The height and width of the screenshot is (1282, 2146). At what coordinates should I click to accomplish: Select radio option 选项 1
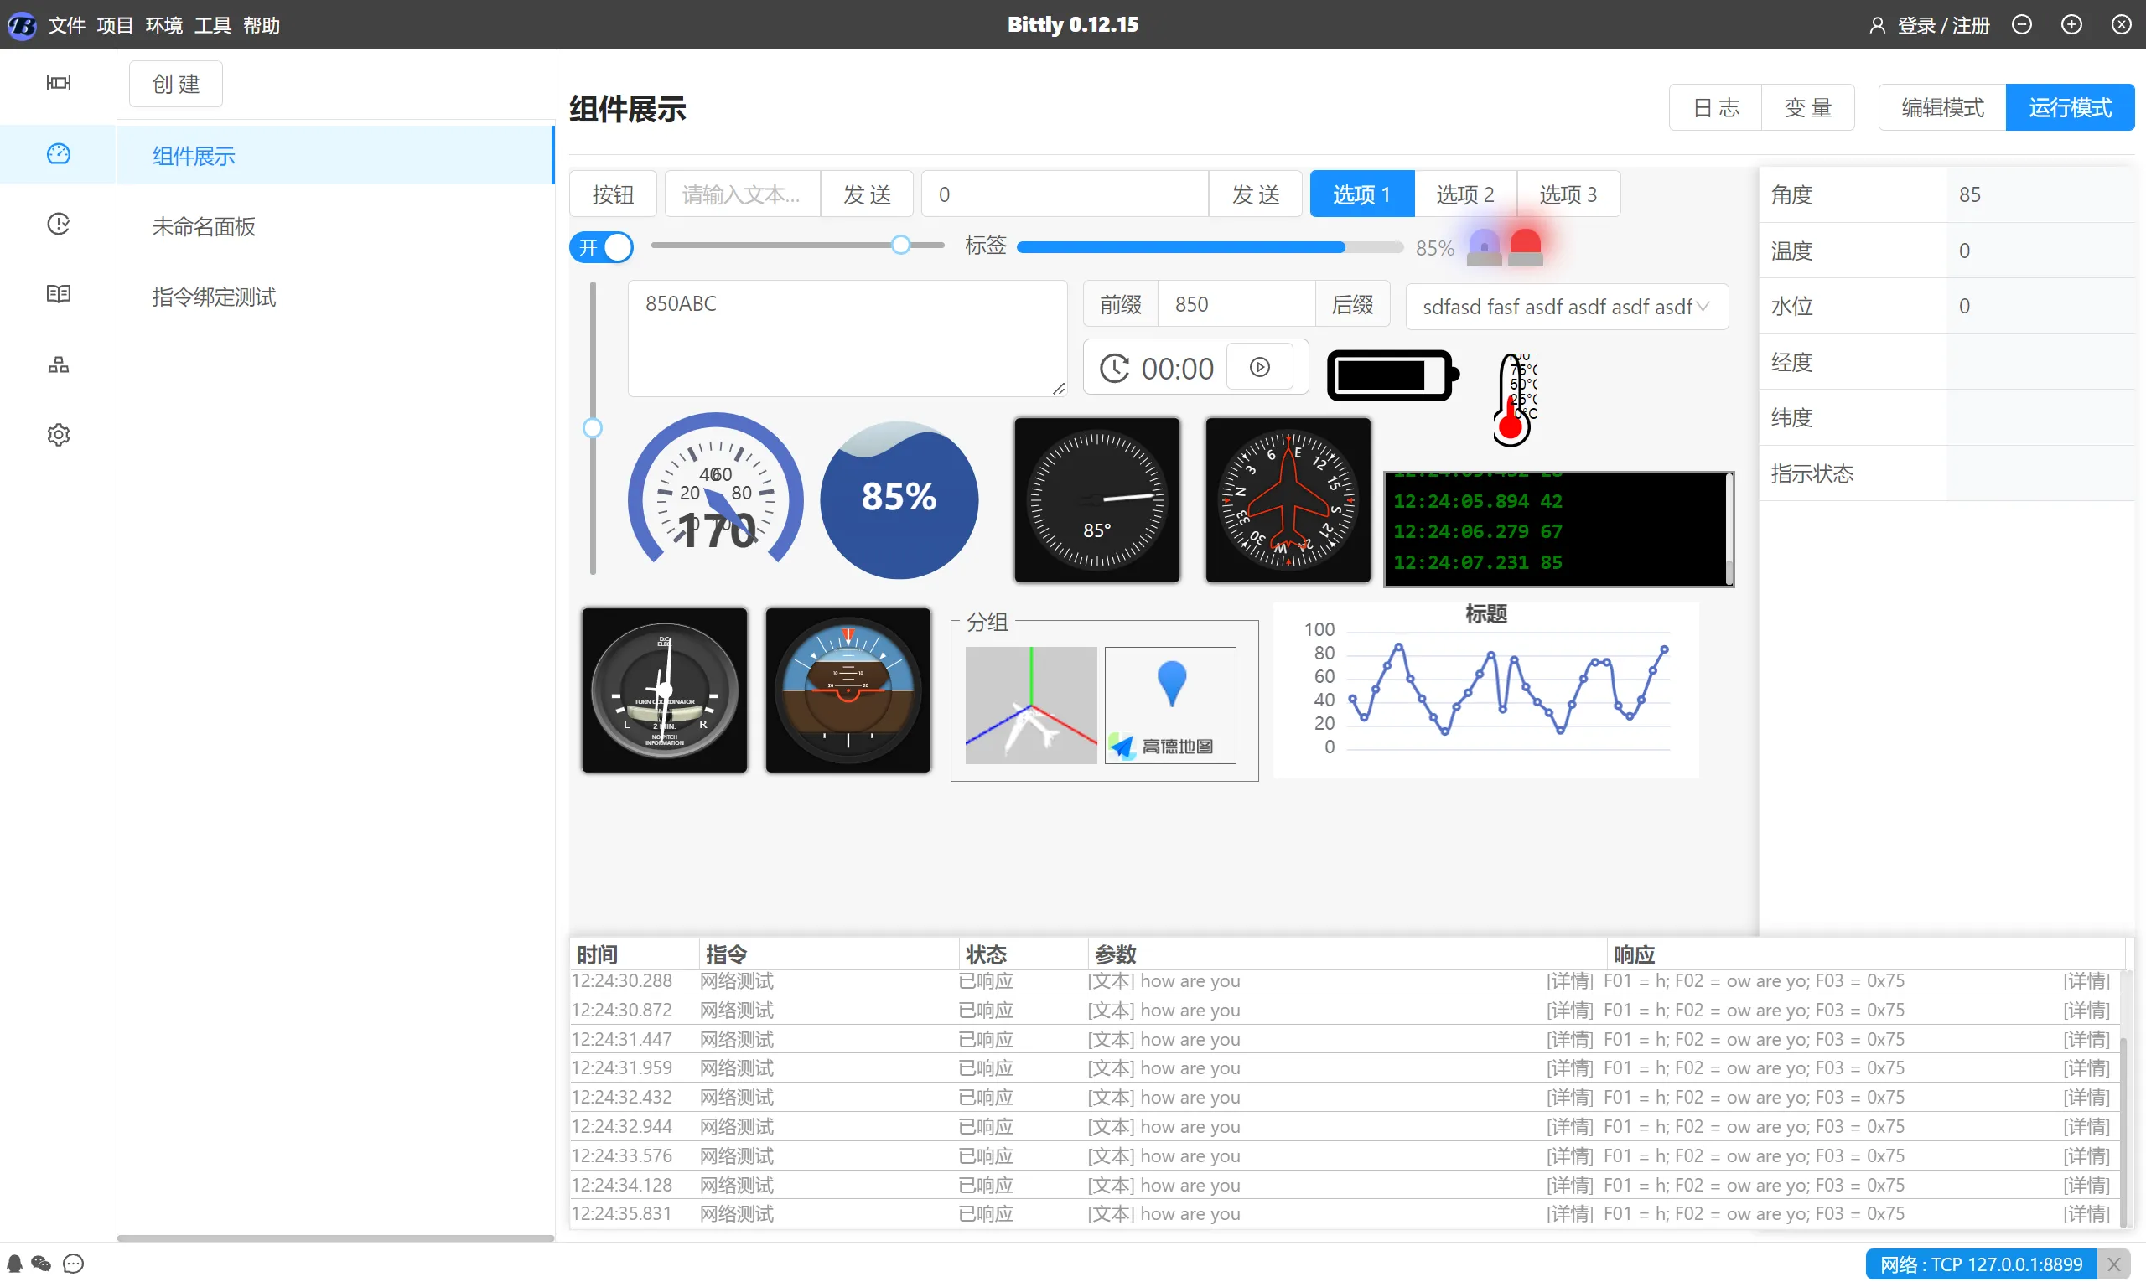click(x=1362, y=194)
